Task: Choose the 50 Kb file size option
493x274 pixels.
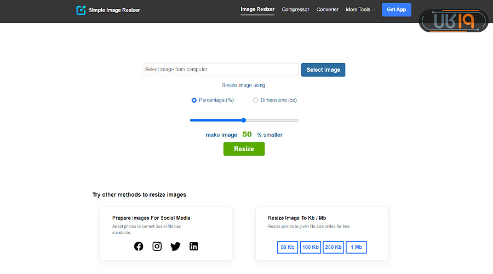Action: pyautogui.click(x=288, y=247)
